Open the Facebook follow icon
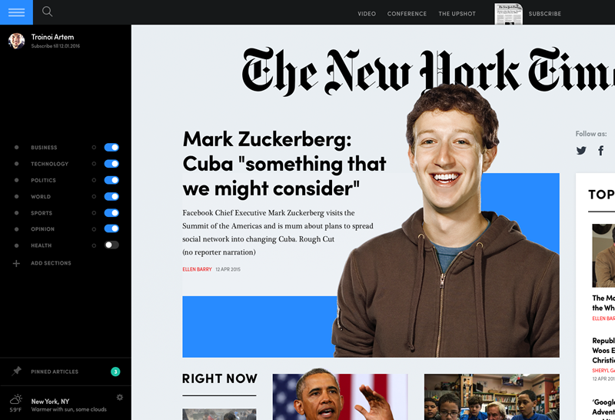Screen dimensions: 615x420 pos(601,150)
